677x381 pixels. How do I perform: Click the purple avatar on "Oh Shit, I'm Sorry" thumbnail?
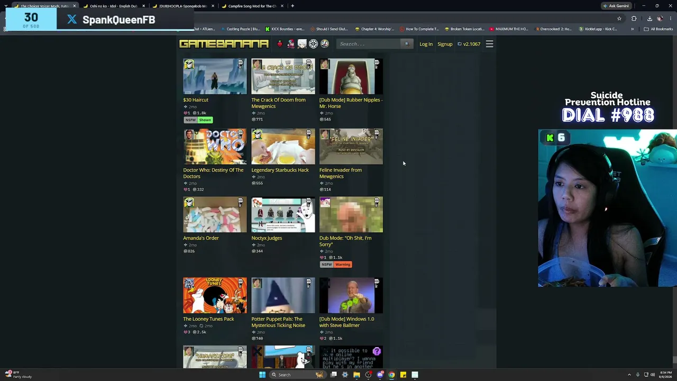tap(325, 203)
